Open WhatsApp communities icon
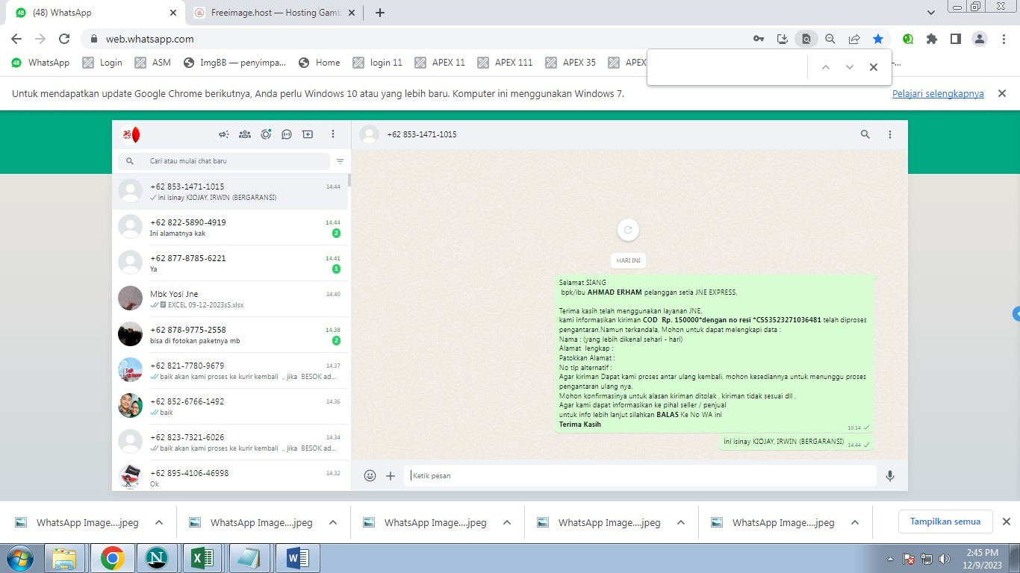The image size is (1020, 573). click(x=244, y=134)
